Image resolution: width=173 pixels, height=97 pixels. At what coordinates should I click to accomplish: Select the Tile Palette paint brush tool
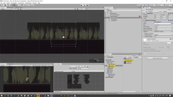coord(76,67)
